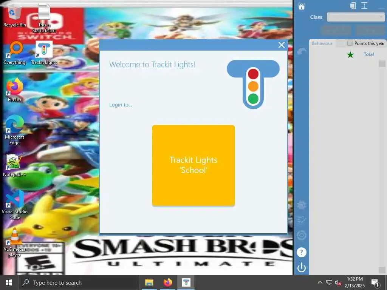Close the Welcome to Trackit Lights dialog
Viewport: 387px width, 290px height.
tap(281, 45)
